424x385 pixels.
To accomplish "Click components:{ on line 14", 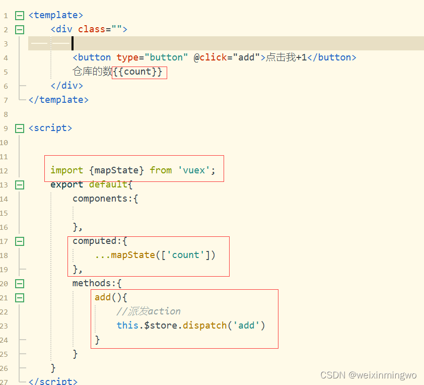I will [105, 199].
